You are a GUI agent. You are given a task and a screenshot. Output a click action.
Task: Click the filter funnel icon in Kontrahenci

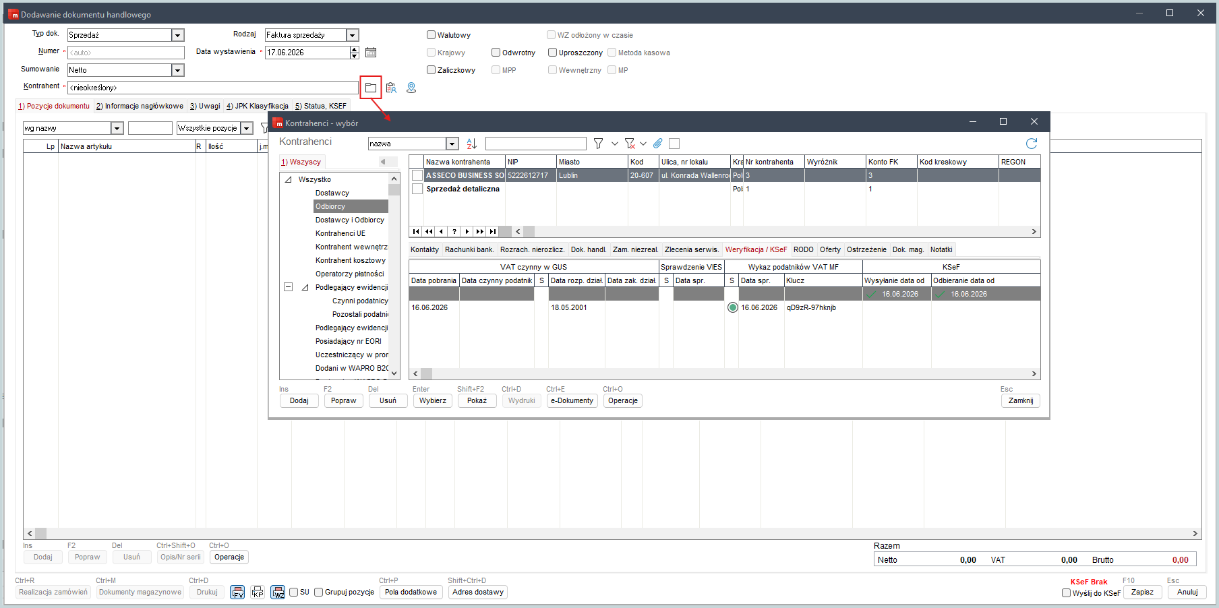pos(598,144)
